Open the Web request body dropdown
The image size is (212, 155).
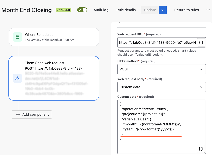(161, 87)
